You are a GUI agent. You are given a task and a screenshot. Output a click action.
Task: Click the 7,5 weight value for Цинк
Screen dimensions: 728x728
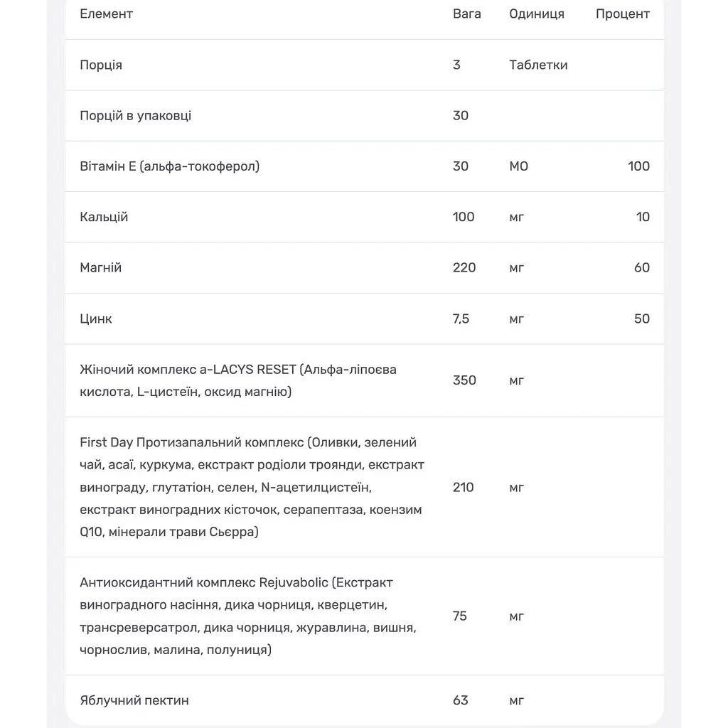[x=461, y=318]
